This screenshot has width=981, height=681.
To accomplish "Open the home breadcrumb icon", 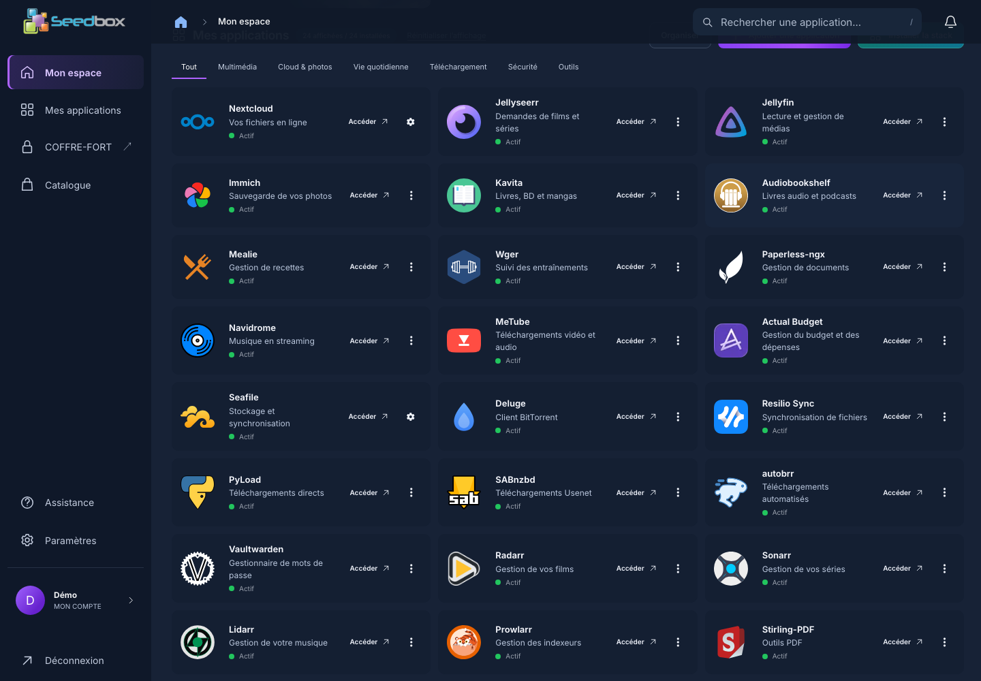I will (181, 22).
